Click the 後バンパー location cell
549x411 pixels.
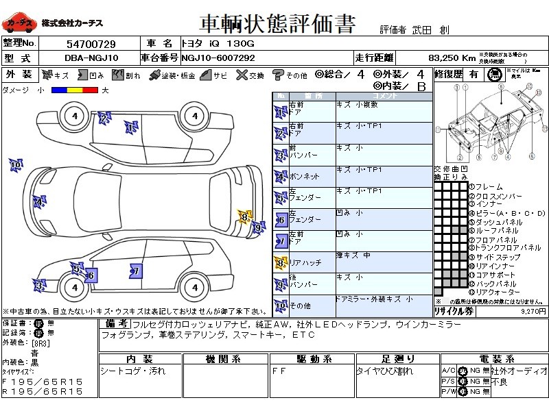tap(312, 284)
